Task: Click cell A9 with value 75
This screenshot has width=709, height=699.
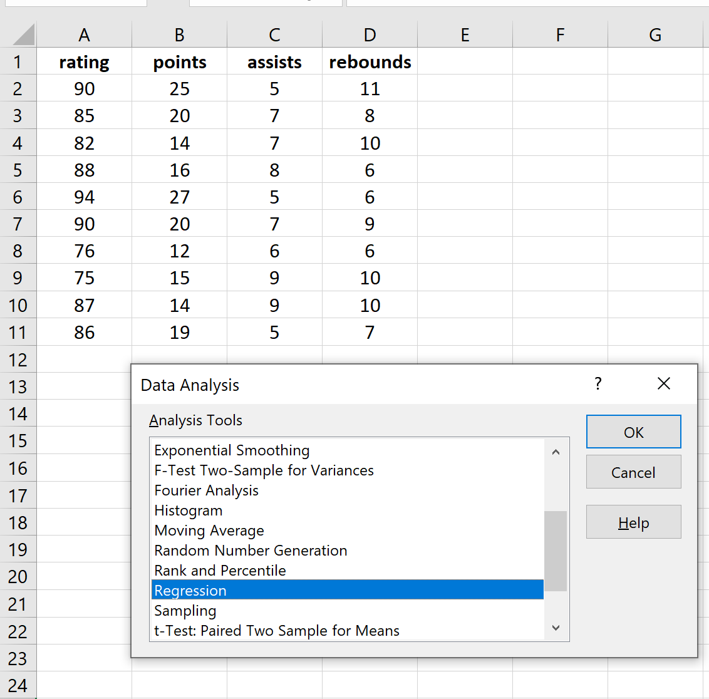Action: click(x=84, y=277)
